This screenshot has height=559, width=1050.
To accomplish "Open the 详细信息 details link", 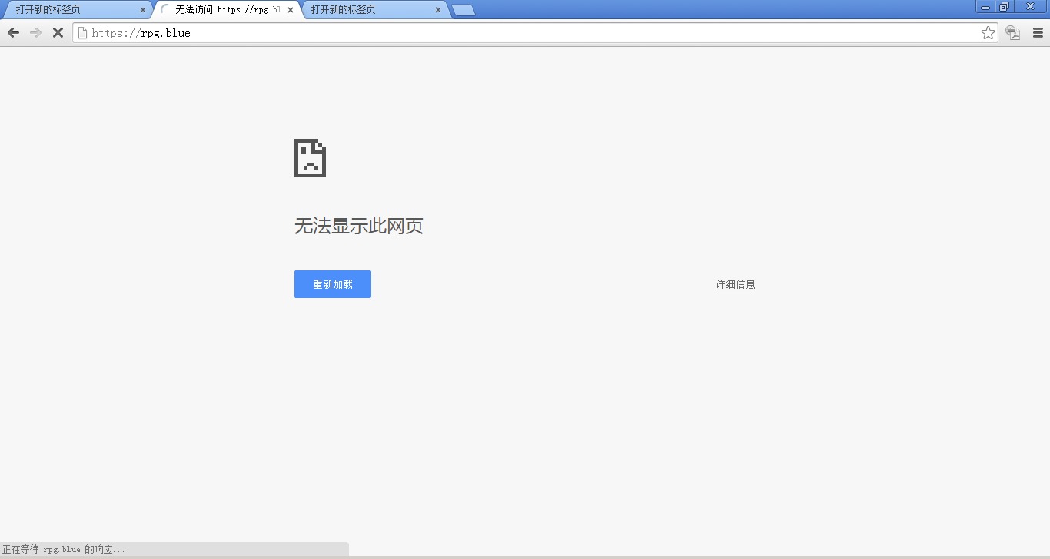I will [x=736, y=284].
